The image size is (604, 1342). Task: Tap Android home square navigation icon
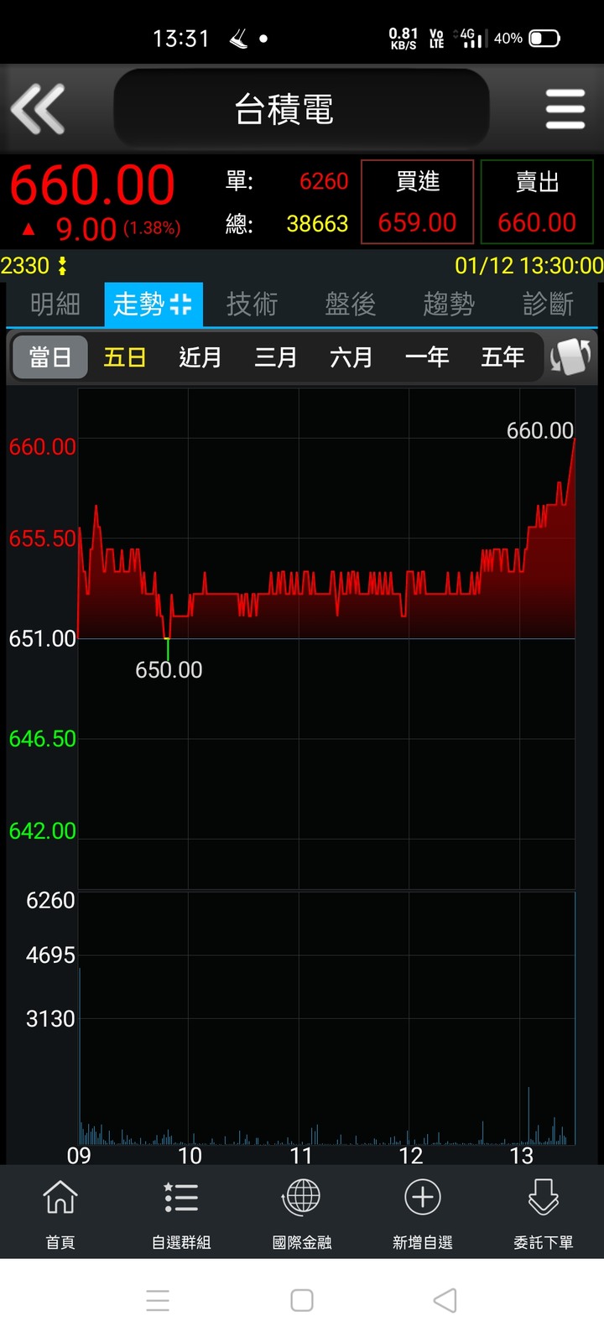click(x=302, y=1300)
